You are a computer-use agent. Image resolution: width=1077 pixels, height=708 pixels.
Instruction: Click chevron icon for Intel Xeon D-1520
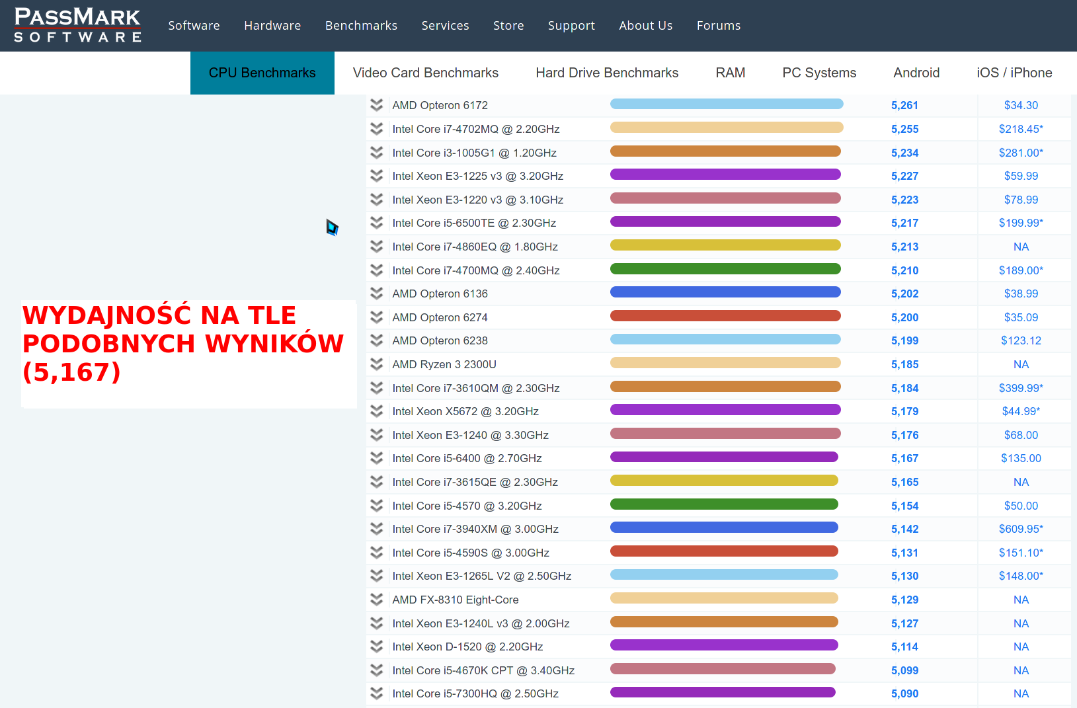(x=377, y=647)
